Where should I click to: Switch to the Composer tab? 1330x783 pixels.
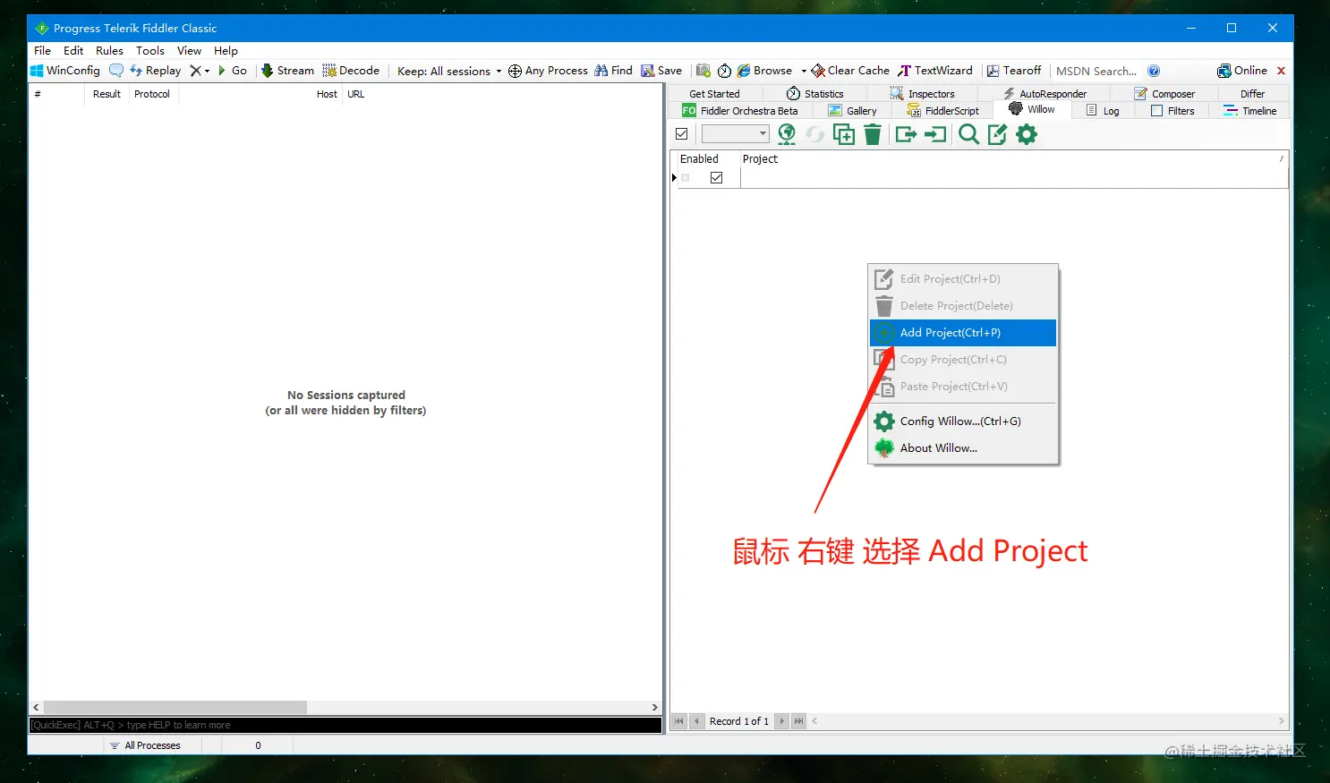(x=1164, y=94)
